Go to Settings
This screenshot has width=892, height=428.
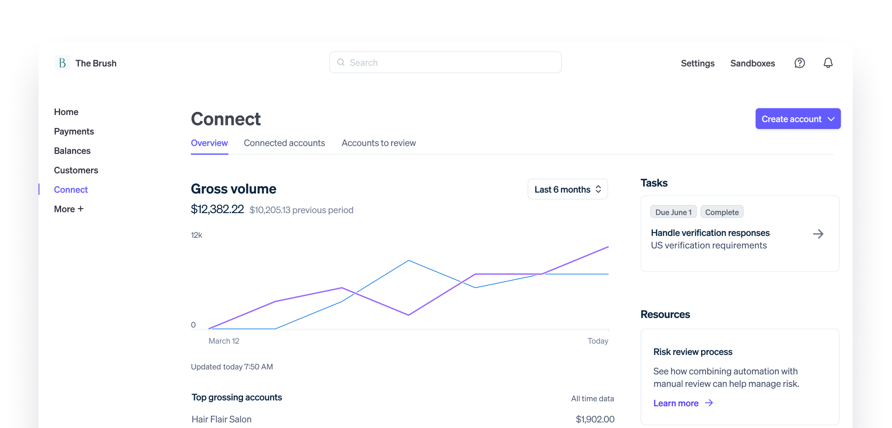[x=698, y=63]
